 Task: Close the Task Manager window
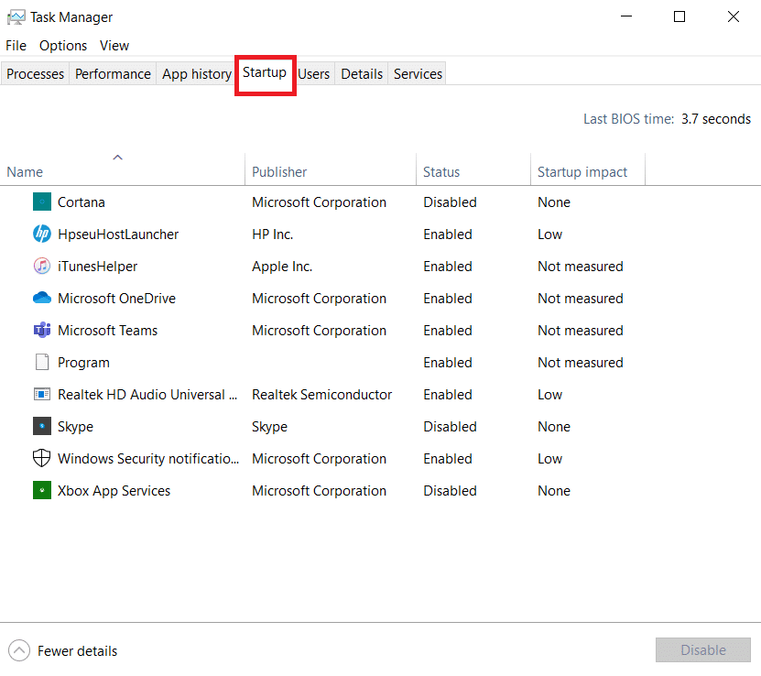pos(734,16)
